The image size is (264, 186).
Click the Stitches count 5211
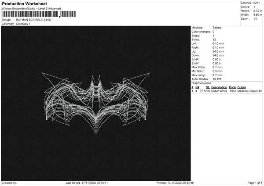tap(257, 3)
